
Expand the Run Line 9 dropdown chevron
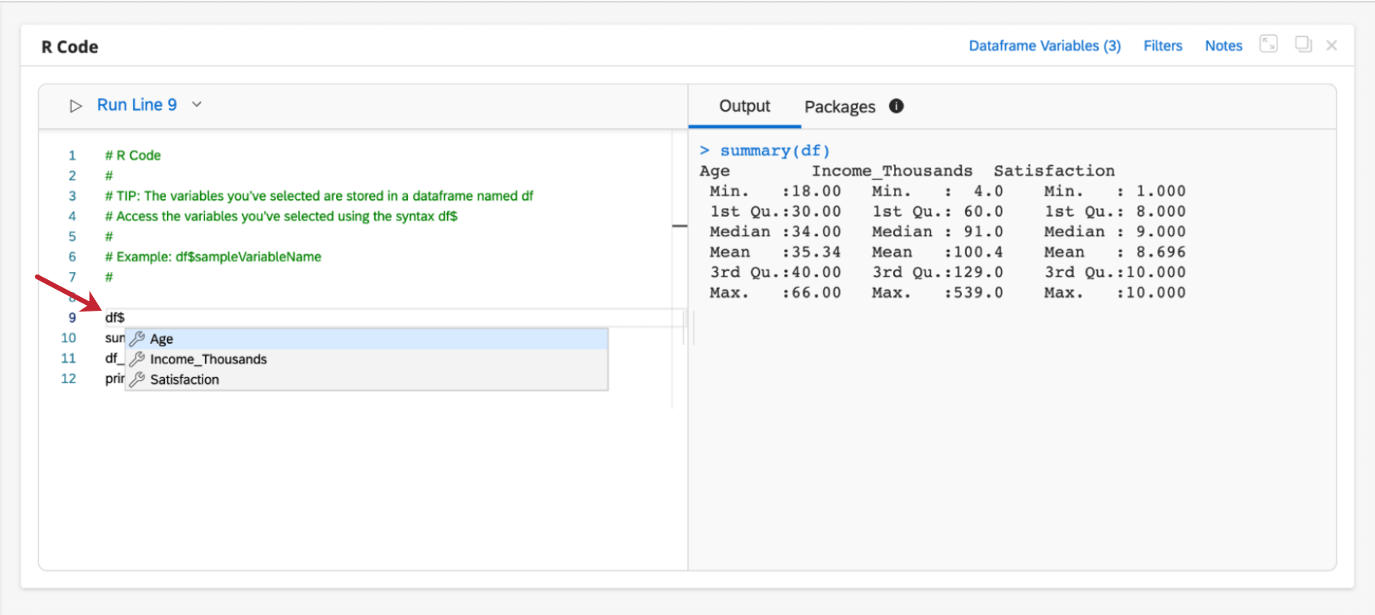point(197,105)
